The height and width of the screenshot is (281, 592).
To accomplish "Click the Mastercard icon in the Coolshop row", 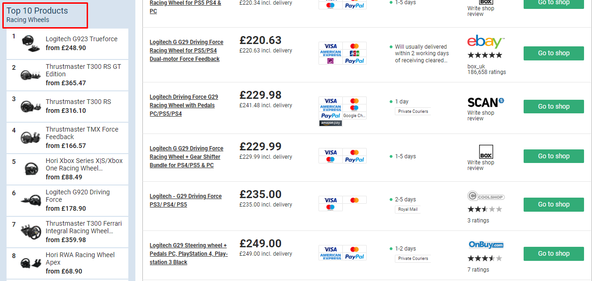I will [x=355, y=200].
